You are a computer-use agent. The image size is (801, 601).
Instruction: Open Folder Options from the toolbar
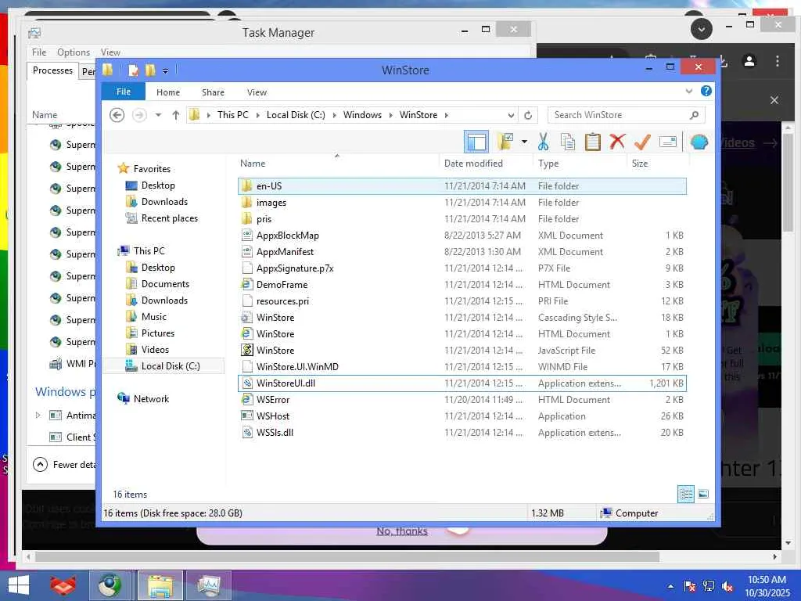tap(505, 142)
